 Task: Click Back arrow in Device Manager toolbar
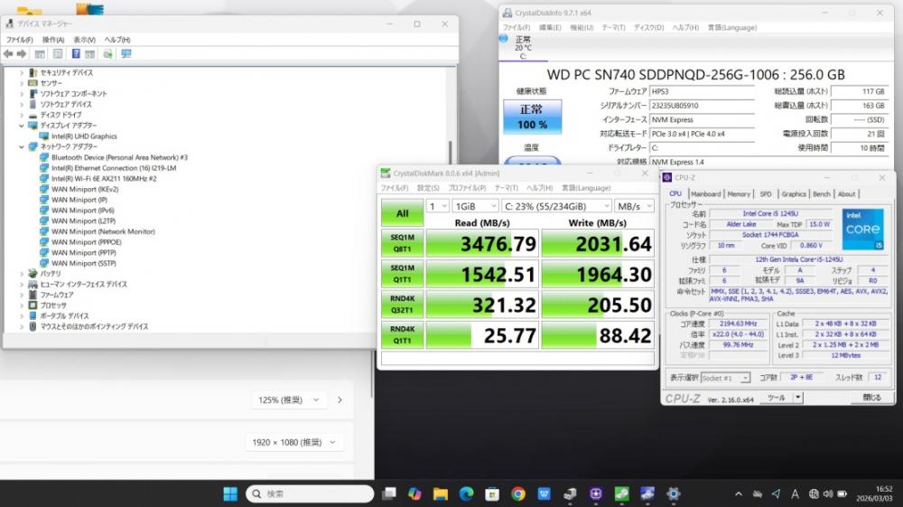8,53
